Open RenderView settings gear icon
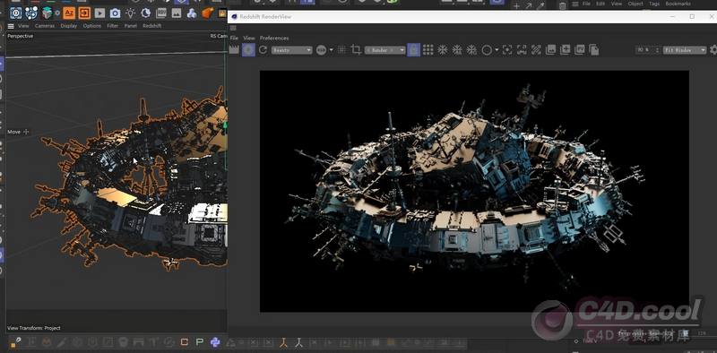This screenshot has width=717, height=353. coord(713,50)
